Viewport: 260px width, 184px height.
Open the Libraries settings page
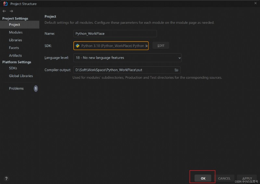tap(15, 40)
